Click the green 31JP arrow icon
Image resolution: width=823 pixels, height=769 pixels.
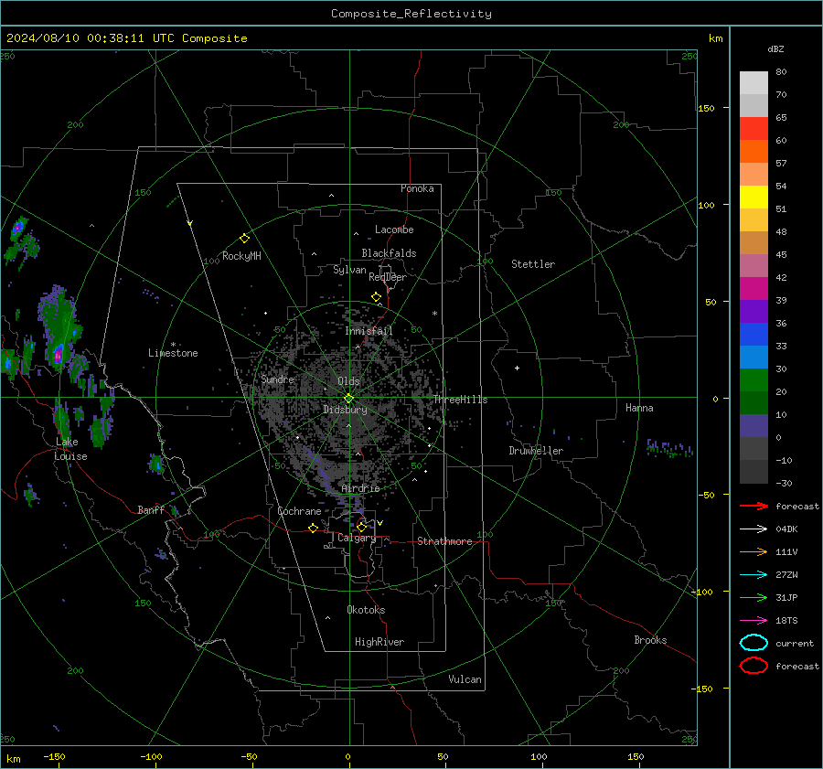pos(754,597)
